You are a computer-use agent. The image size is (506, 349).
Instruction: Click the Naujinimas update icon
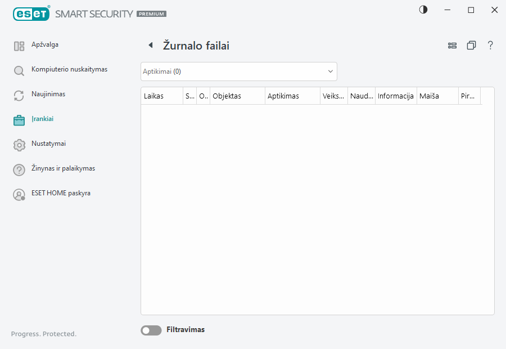tap(19, 95)
